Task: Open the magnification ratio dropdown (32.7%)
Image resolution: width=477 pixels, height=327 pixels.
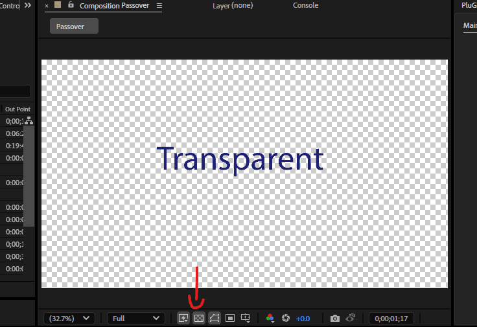Action: 69,318
